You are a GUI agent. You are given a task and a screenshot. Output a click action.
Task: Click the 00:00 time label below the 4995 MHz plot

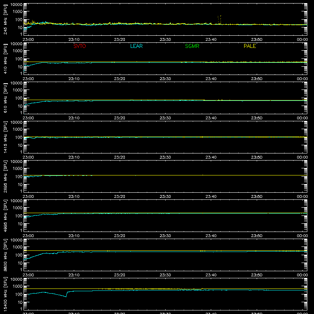pos(302,236)
